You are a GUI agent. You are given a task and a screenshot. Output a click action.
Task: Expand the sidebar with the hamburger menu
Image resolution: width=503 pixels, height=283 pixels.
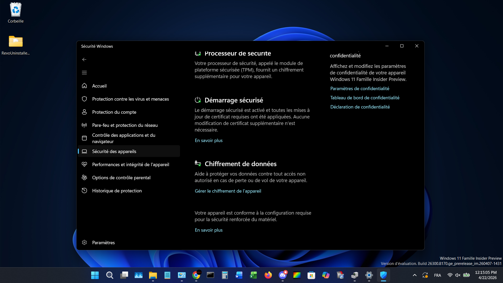(x=84, y=72)
